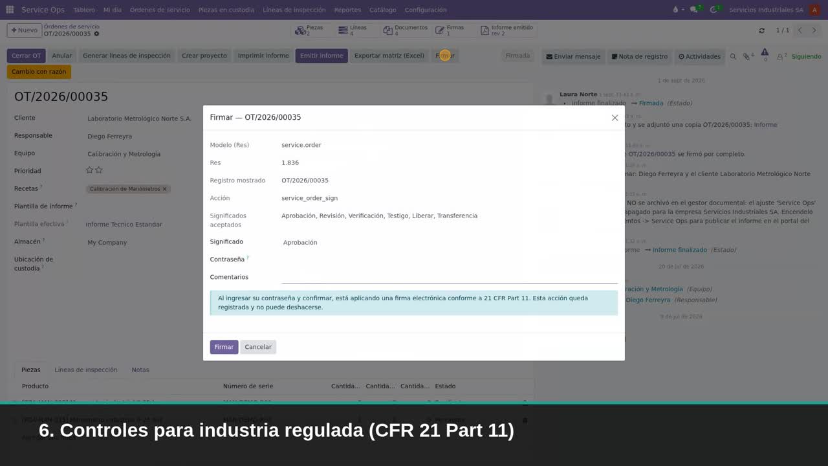The height and width of the screenshot is (466, 828).
Task: Click the Cerrar OT button
Action: click(26, 56)
